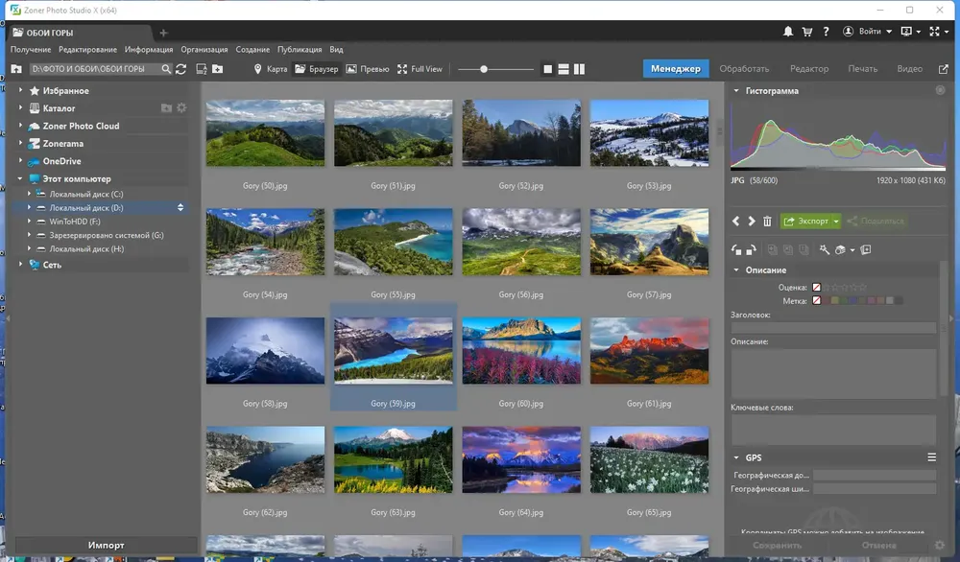The height and width of the screenshot is (562, 960).
Task: Select the tile thumbnail layout icon
Action: pos(548,69)
